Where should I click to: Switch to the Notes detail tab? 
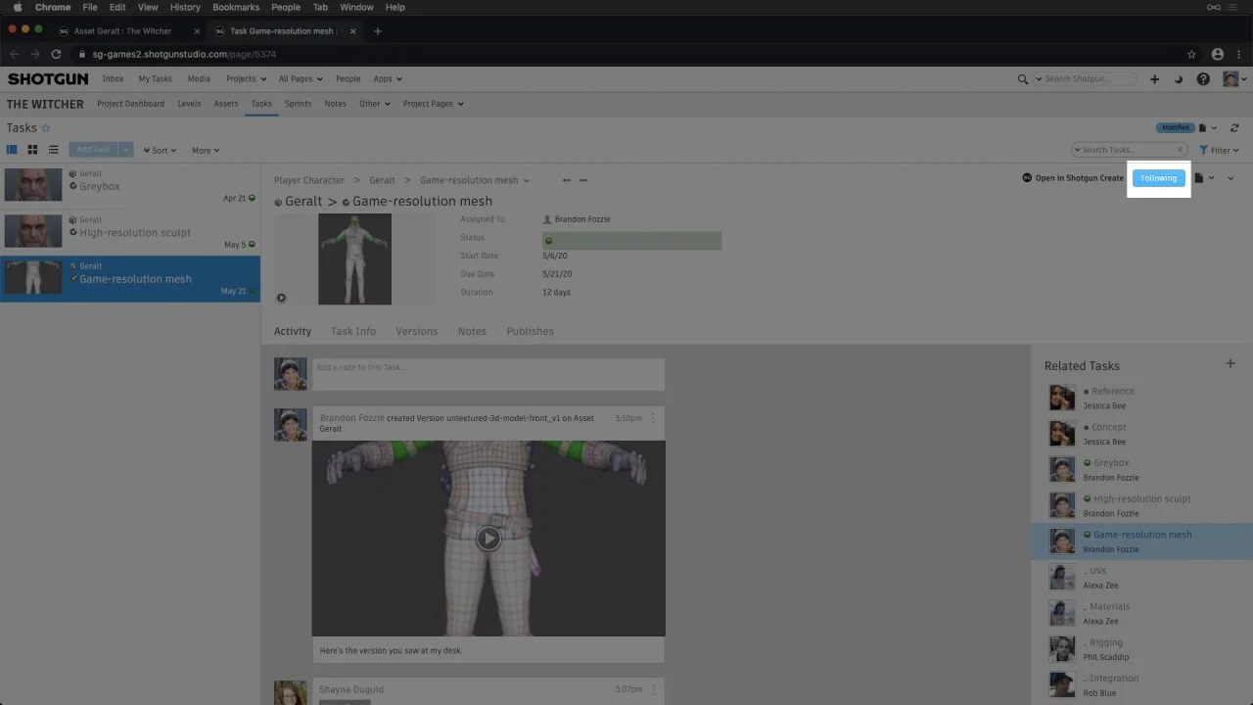point(472,331)
